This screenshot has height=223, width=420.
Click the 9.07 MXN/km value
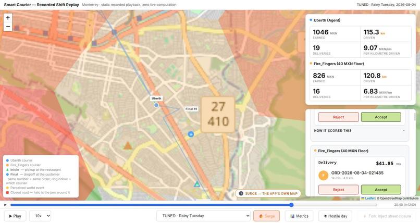[x=377, y=48]
